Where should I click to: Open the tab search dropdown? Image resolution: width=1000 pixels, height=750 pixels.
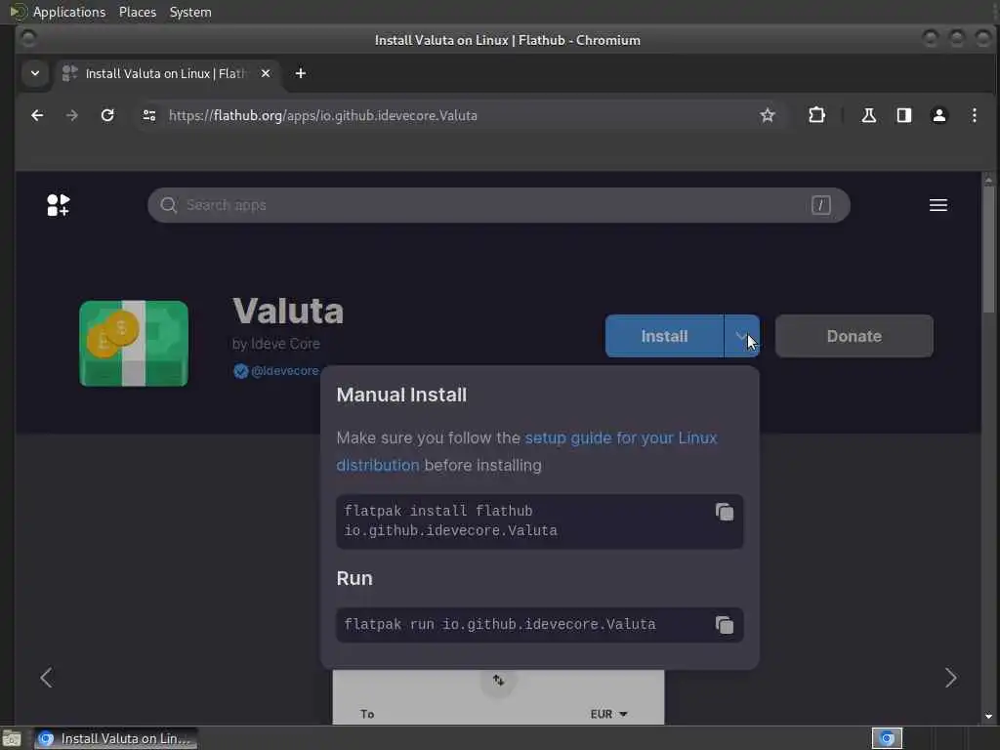pos(35,73)
